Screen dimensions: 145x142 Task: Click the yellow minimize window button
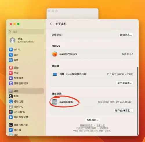pyautogui.click(x=14, y=24)
